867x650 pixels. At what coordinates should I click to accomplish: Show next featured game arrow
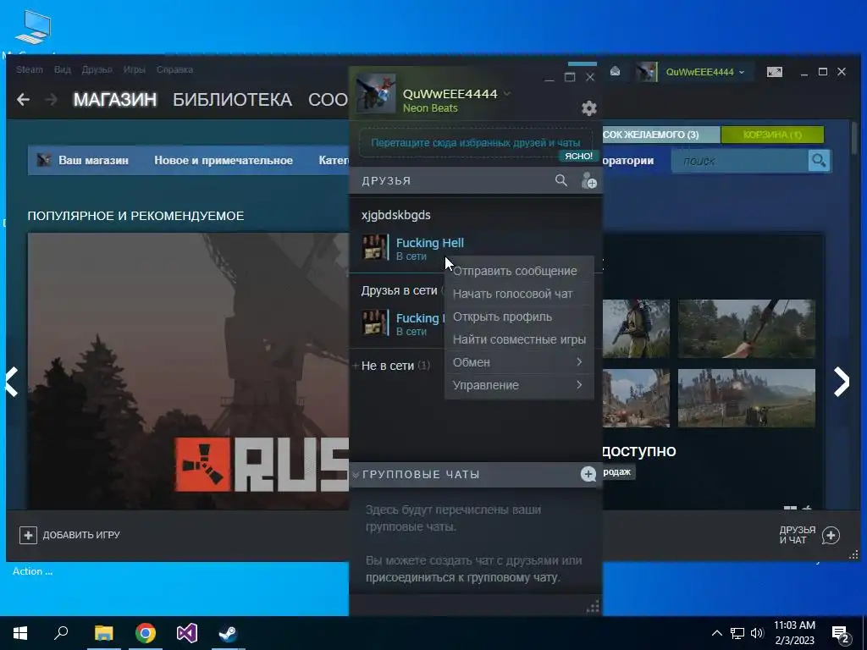[x=841, y=382]
